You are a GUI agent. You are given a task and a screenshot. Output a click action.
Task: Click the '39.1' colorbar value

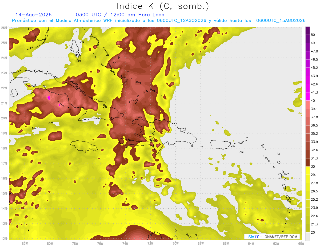[x=314, y=109]
